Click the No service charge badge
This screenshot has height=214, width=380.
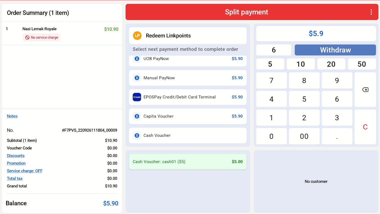[x=41, y=37]
